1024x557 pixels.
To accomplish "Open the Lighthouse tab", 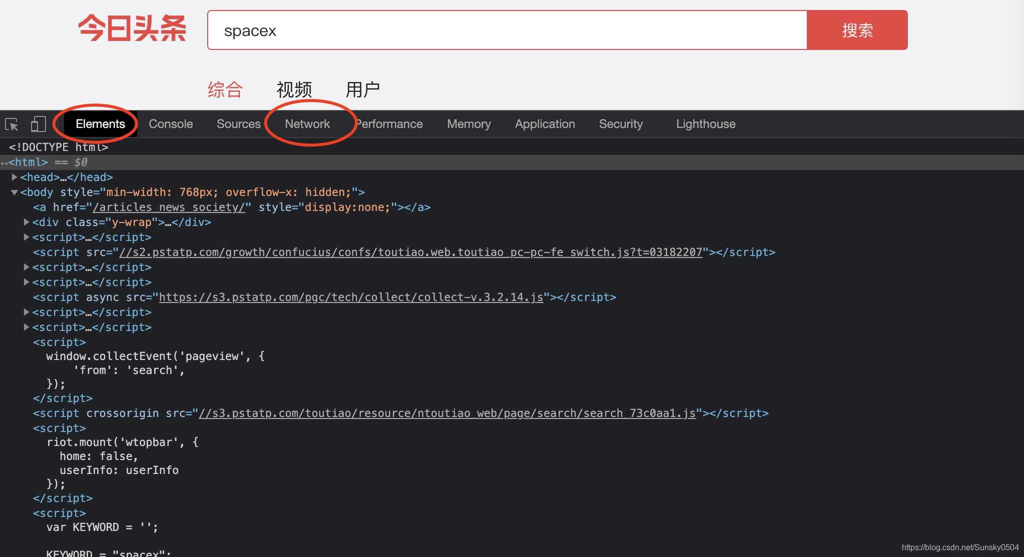I will [x=706, y=124].
